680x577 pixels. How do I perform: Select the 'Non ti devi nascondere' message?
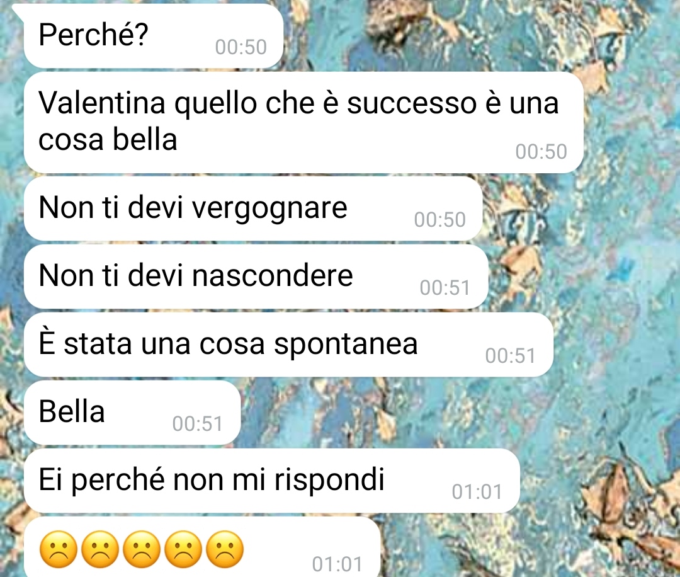256,277
